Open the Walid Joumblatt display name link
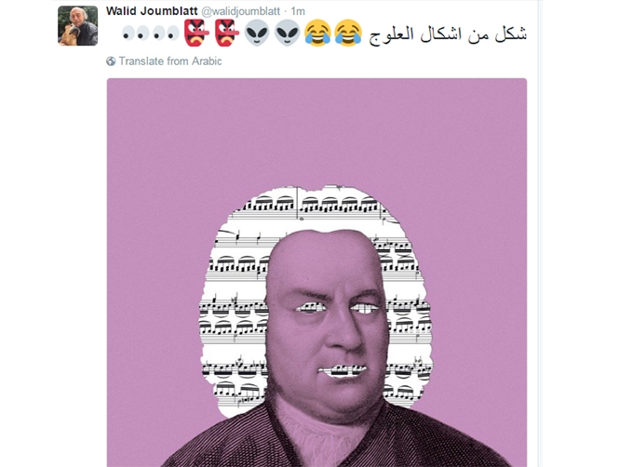619x467 pixels. pyautogui.click(x=152, y=11)
